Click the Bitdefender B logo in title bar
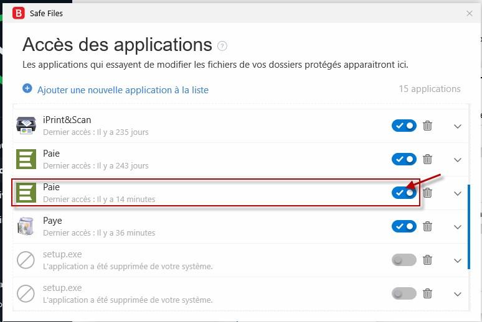Screen dimensions: 482x322 19,13
